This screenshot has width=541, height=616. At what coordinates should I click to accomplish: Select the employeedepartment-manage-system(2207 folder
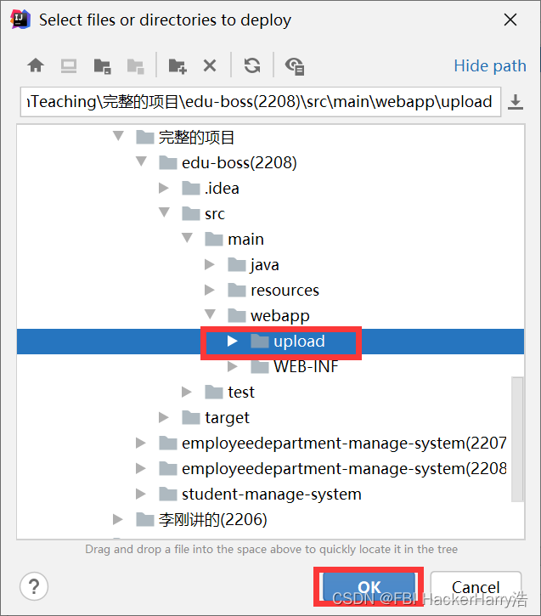[333, 444]
